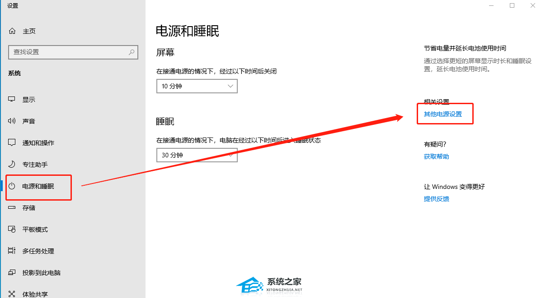This screenshot has height=298, width=541.
Task: Click the 睡眠 section heading
Action: [165, 121]
